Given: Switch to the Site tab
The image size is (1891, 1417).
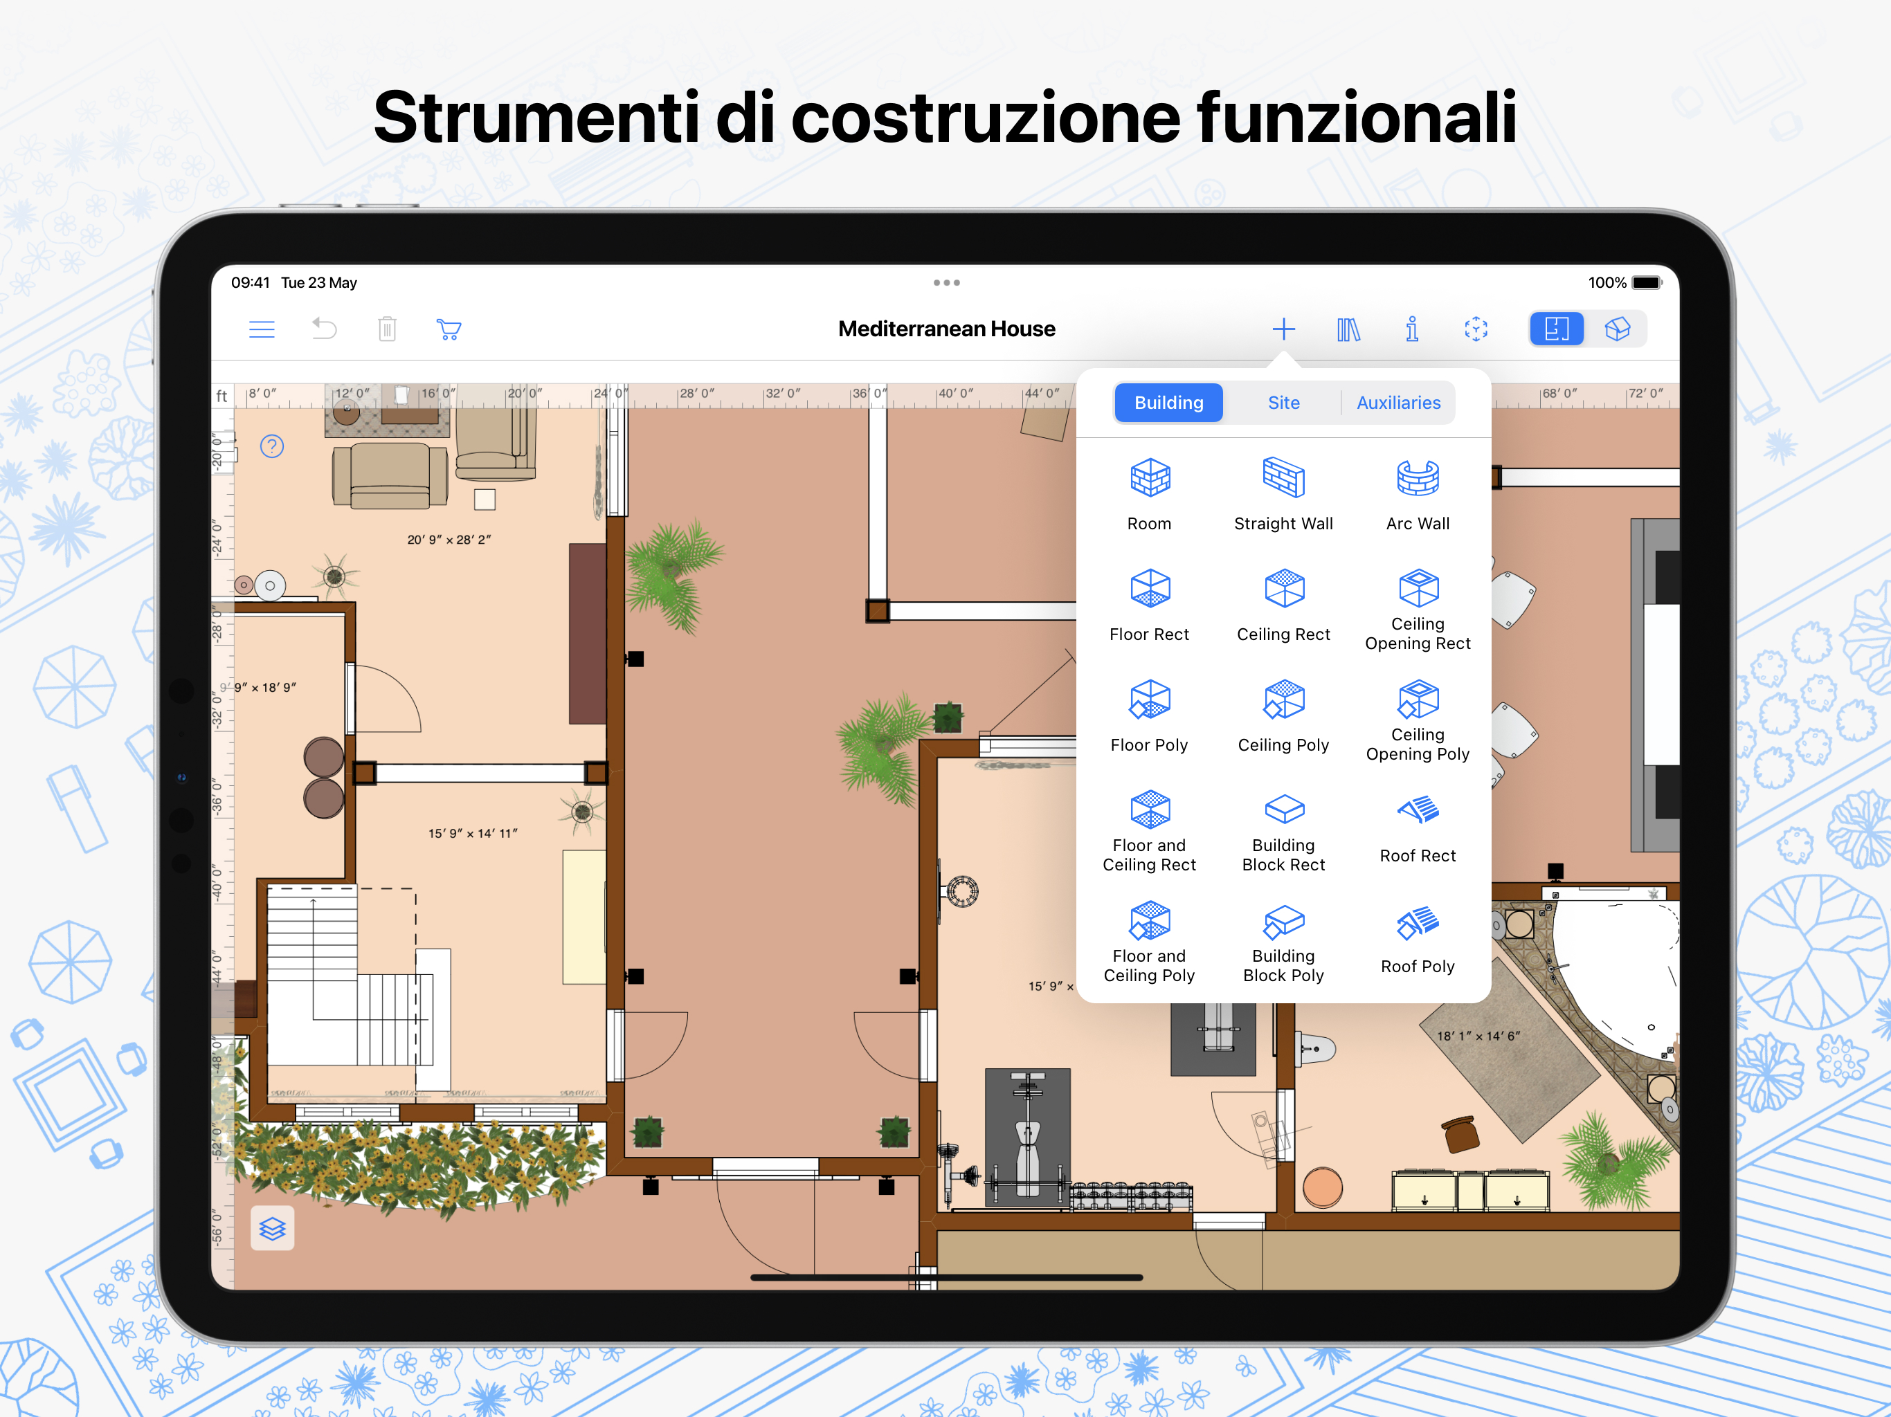Looking at the screenshot, I should tap(1283, 403).
